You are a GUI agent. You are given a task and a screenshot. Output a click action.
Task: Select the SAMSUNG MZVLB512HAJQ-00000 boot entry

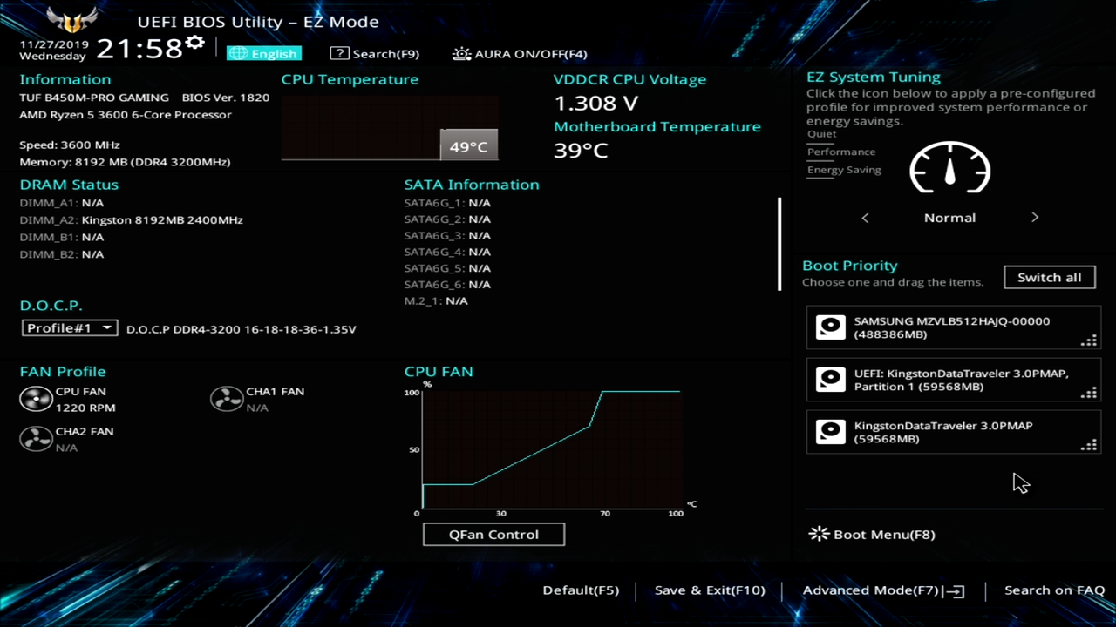tap(954, 327)
